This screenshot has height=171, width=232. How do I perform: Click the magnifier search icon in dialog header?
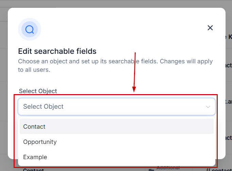pos(30,29)
